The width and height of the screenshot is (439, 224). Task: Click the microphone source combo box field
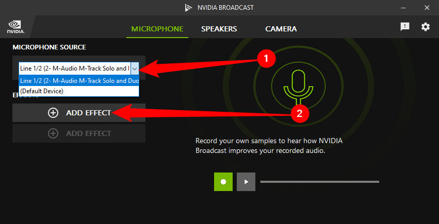pos(74,68)
